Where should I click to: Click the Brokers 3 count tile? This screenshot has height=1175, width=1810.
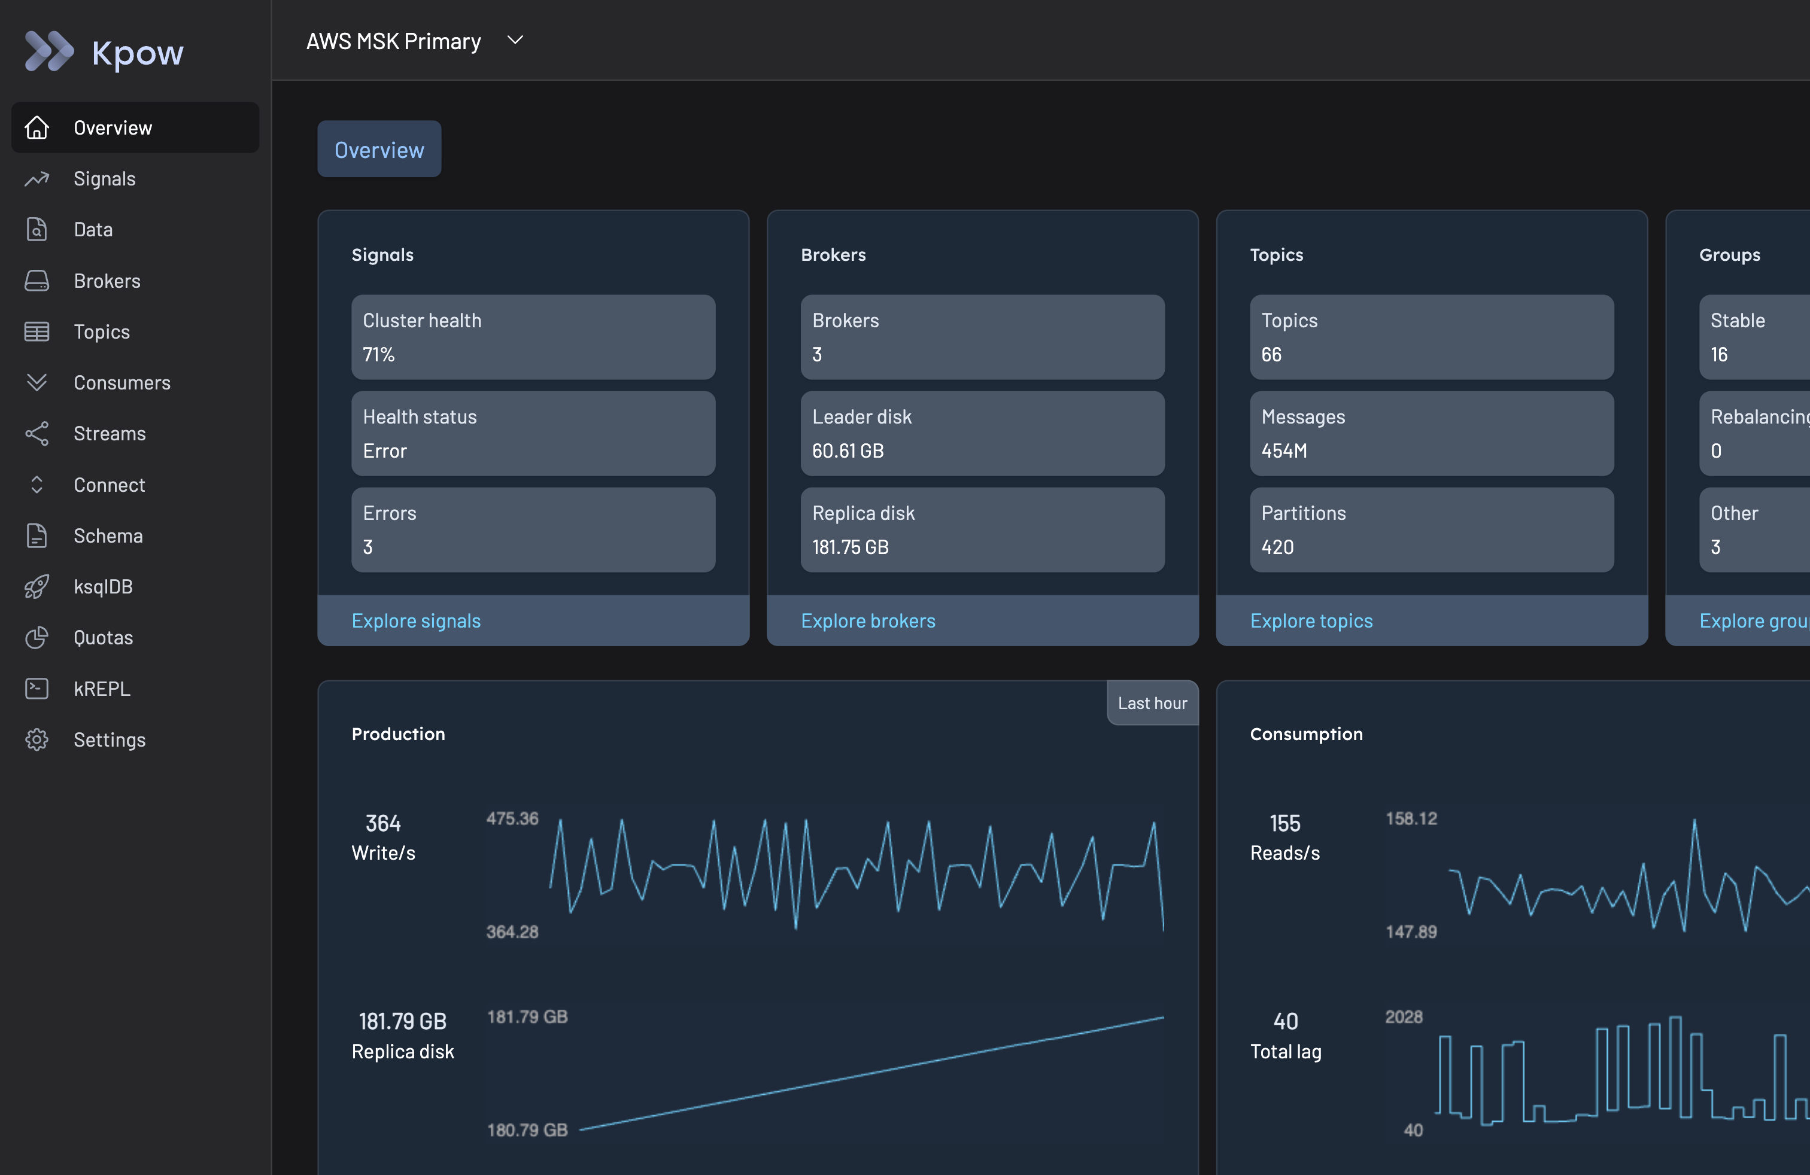pyautogui.click(x=983, y=337)
